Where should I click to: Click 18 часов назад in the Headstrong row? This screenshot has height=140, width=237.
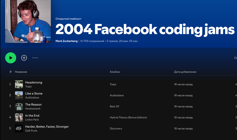(183, 84)
